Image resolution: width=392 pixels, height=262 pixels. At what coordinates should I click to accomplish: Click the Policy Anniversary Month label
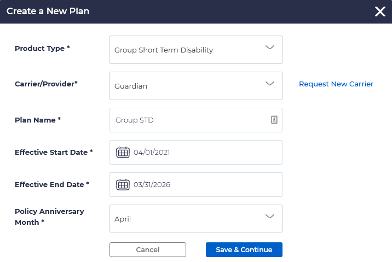click(49, 217)
